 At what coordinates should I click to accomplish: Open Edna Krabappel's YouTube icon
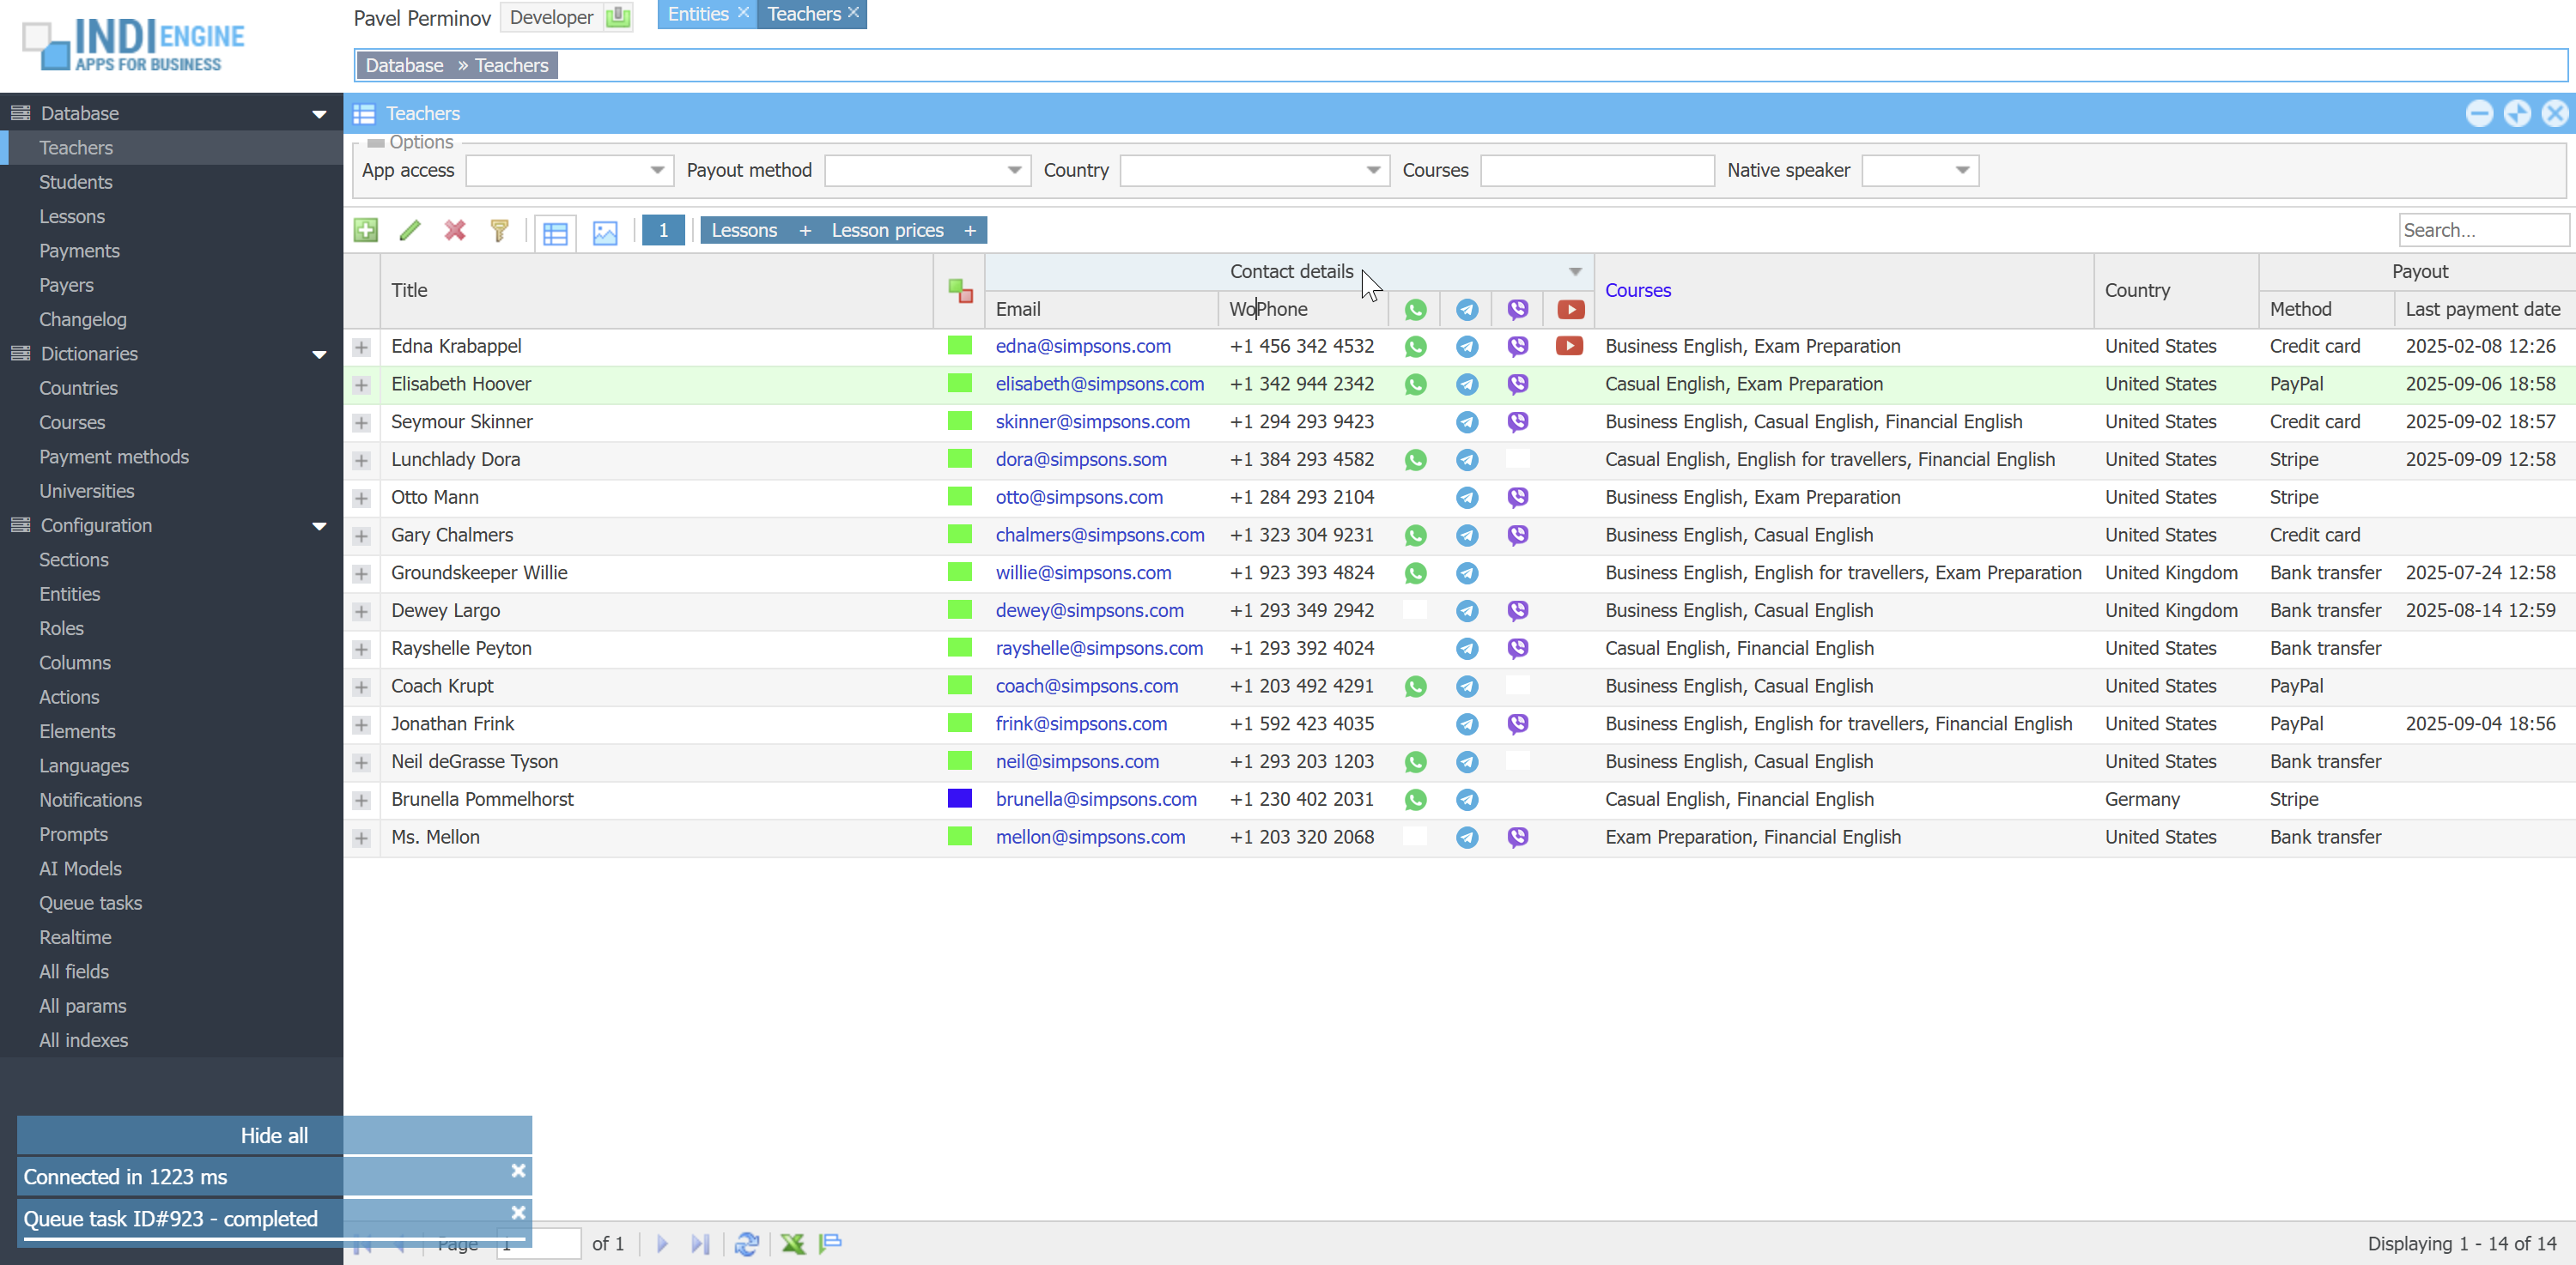coord(1569,346)
